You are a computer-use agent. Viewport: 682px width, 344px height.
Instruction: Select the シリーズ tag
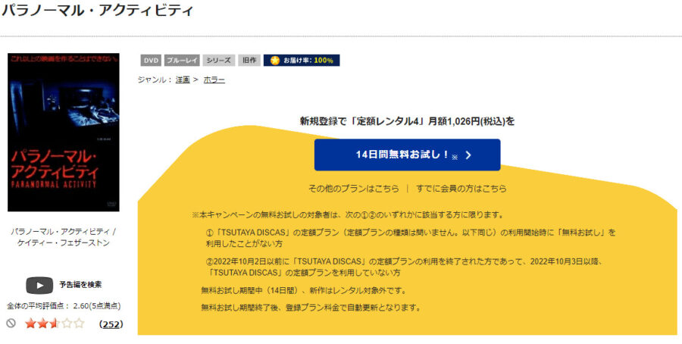[219, 61]
